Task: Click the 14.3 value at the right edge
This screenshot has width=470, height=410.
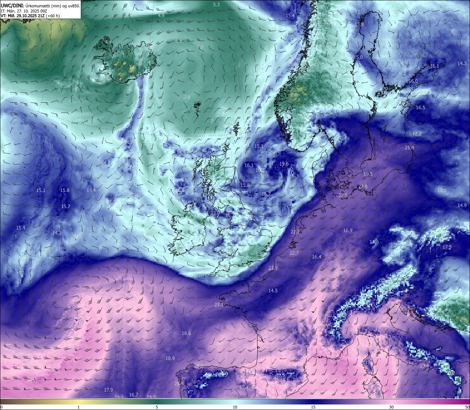Action: [x=462, y=63]
